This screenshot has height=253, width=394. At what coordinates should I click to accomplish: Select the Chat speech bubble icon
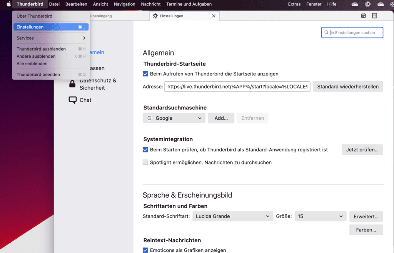click(72, 100)
